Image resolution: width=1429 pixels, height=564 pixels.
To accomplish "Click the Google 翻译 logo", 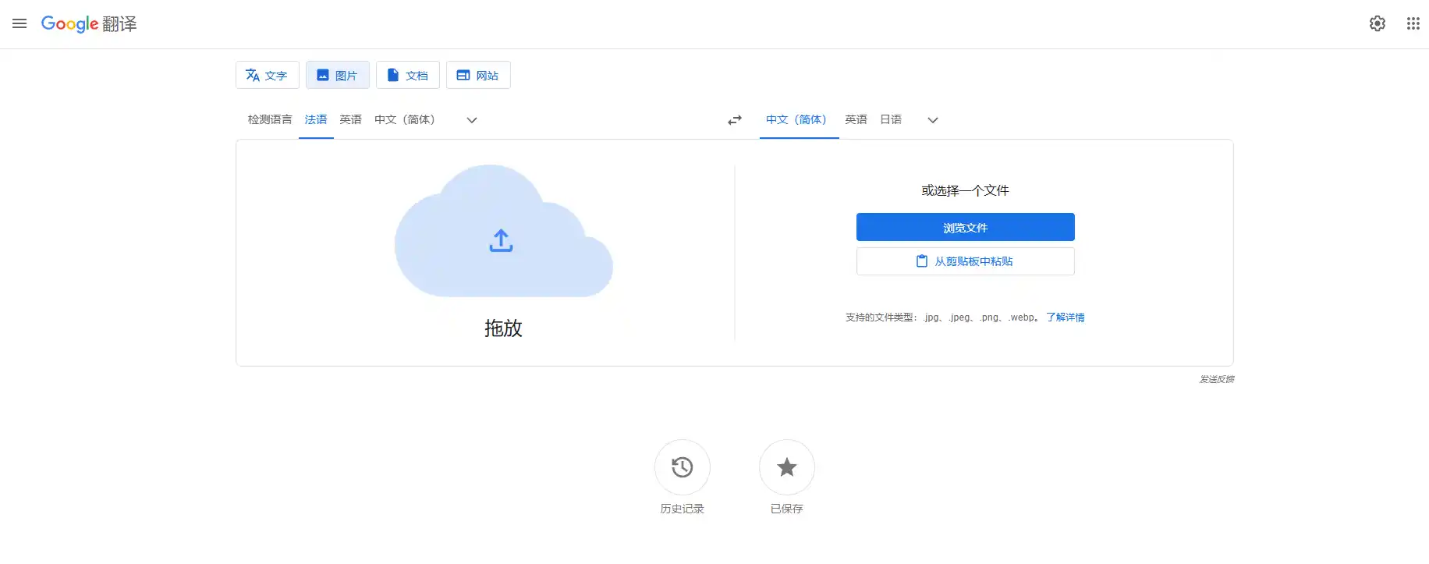I will pos(89,24).
